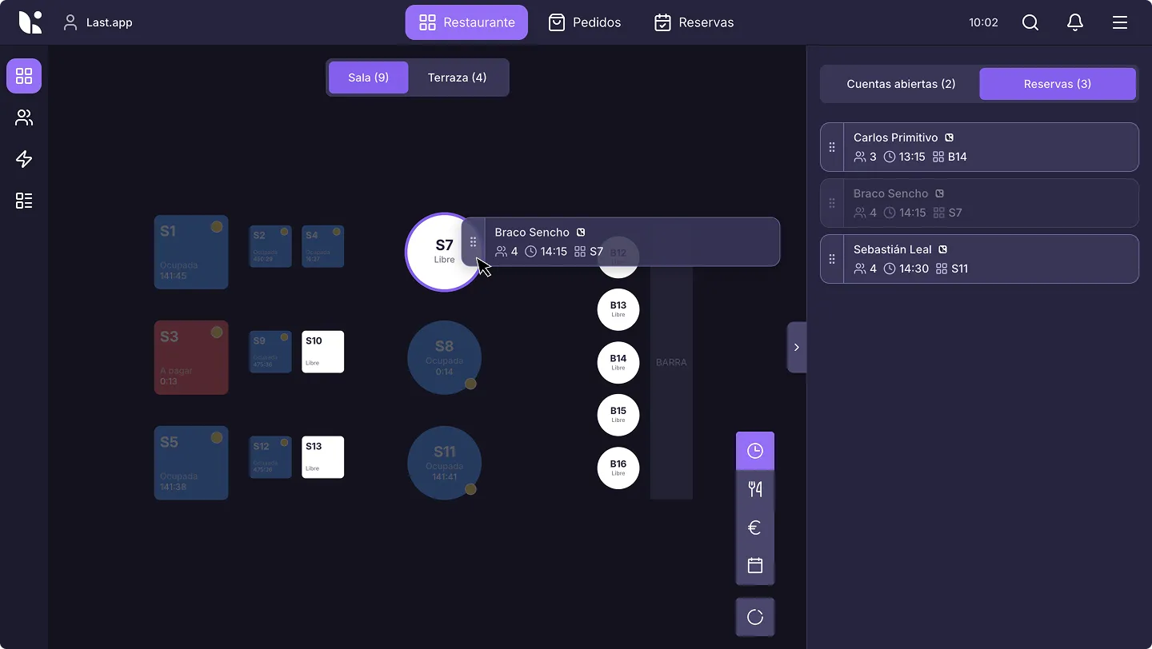Image resolution: width=1152 pixels, height=649 pixels.
Task: Switch to the Reservas top tab
Action: tap(694, 22)
